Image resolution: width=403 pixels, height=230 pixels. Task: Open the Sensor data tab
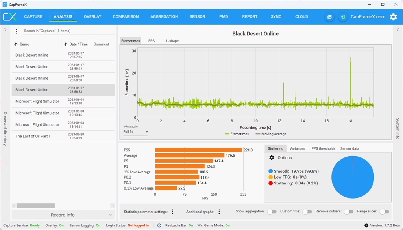[349, 148]
